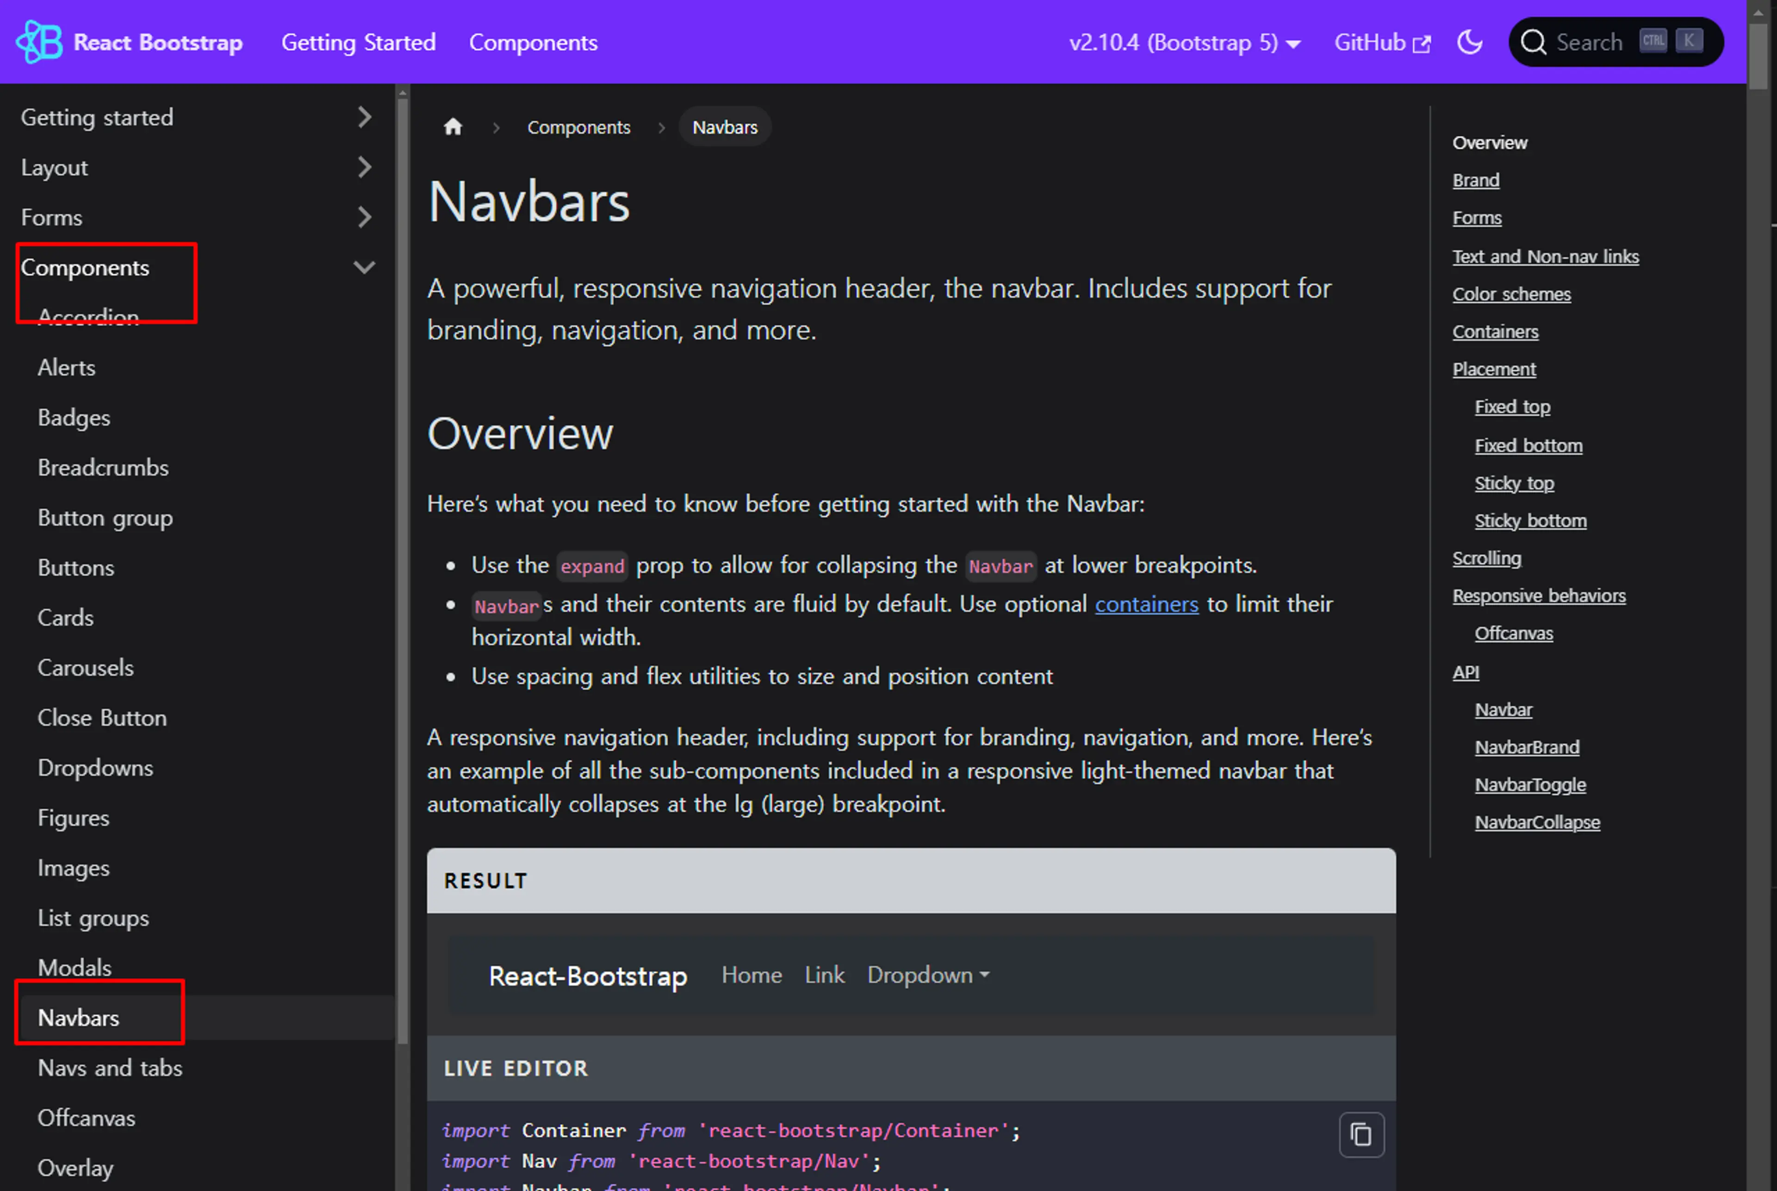
Task: Select Modals in the sidebar
Action: tap(75, 968)
